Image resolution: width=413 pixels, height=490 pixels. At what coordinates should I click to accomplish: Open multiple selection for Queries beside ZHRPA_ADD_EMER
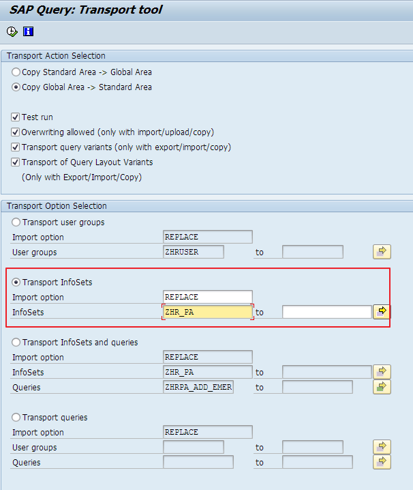[x=382, y=387]
